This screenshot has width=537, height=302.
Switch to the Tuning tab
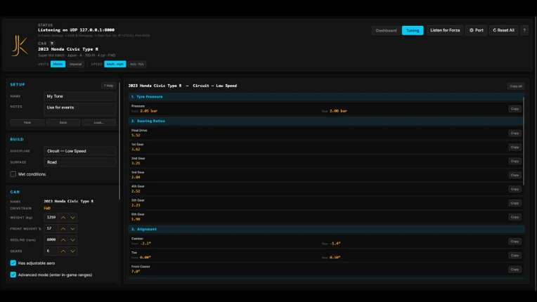[413, 30]
